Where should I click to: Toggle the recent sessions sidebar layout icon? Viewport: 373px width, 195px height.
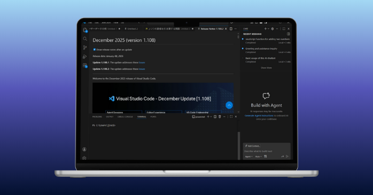pyautogui.click(x=289, y=34)
